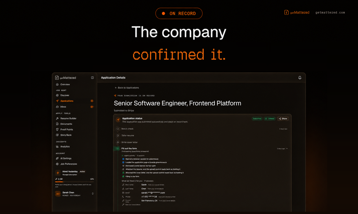Image resolution: width=358 pixels, height=214 pixels.
Task: Open Discover via its compass icon
Action: pos(57,95)
